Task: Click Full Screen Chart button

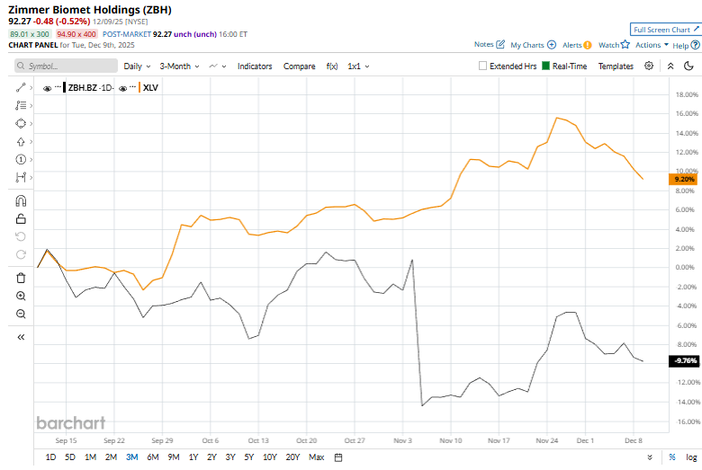Action: click(x=665, y=30)
